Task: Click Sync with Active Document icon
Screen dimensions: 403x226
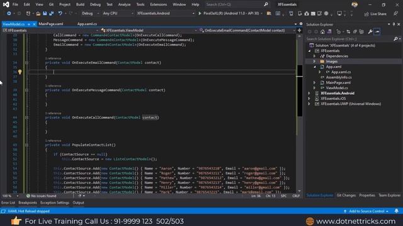Action: (348, 32)
